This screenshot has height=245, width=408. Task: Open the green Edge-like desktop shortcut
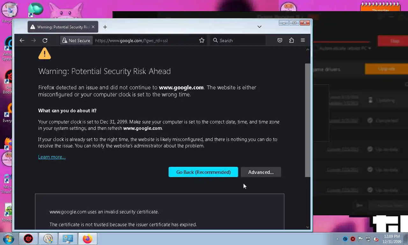click(x=35, y=10)
